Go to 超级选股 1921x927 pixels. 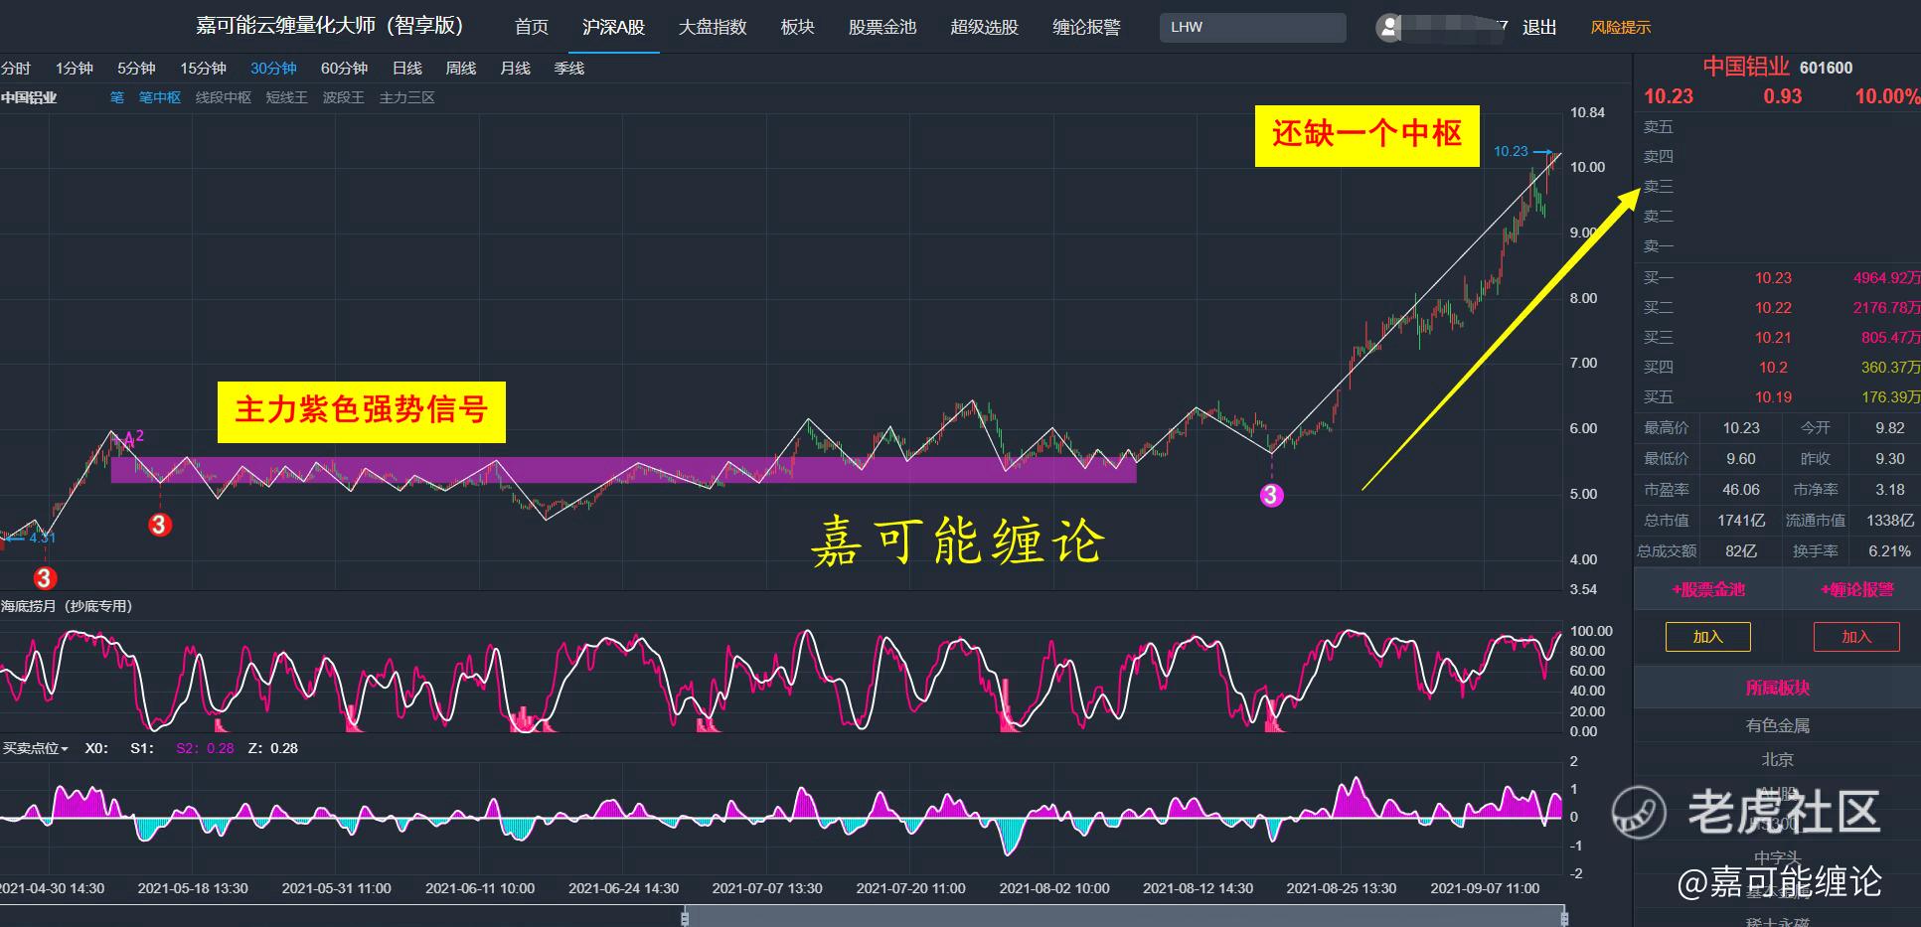click(984, 27)
